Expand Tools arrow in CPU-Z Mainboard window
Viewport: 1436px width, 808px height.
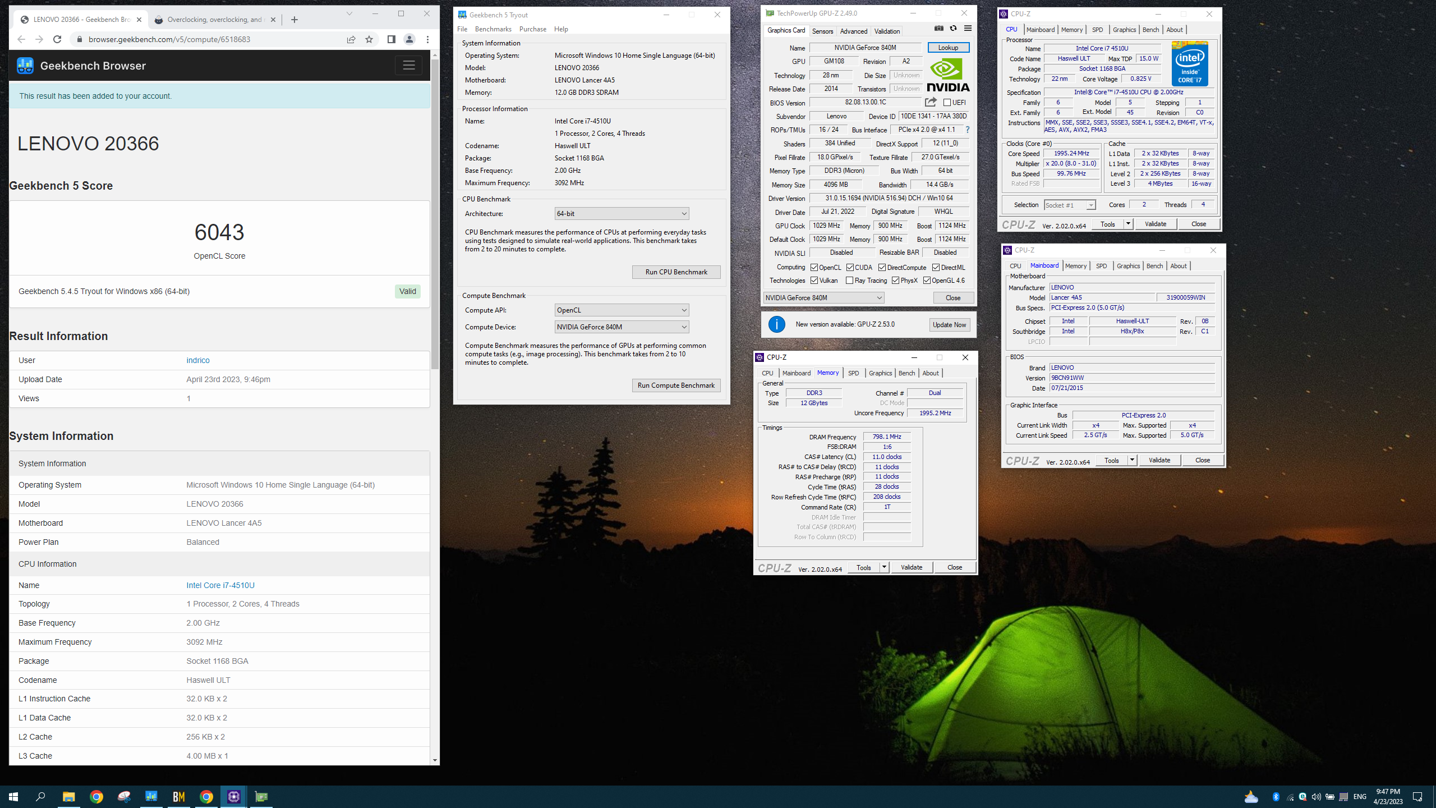1132,460
